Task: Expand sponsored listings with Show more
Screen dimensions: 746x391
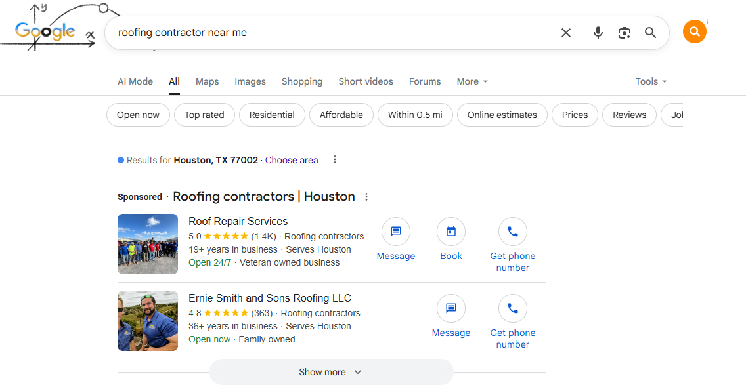Action: point(331,372)
